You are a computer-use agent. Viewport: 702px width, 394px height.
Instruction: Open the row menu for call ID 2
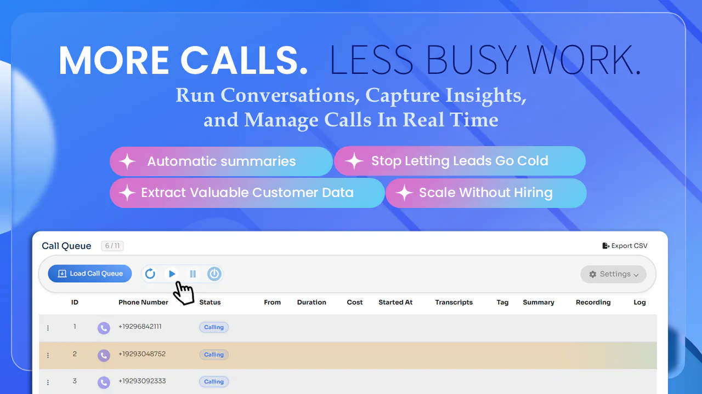(x=48, y=355)
